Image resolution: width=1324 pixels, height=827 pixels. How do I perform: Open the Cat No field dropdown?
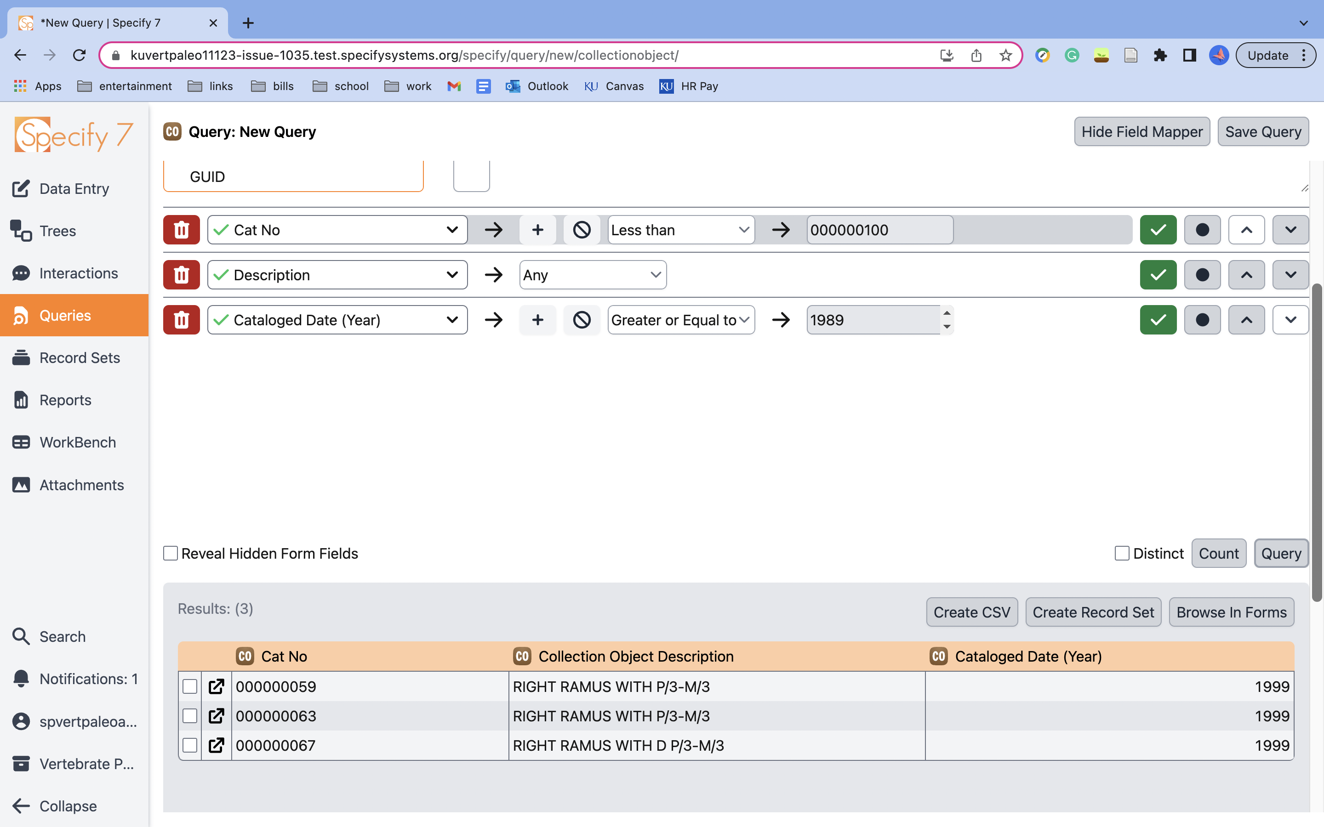(337, 230)
